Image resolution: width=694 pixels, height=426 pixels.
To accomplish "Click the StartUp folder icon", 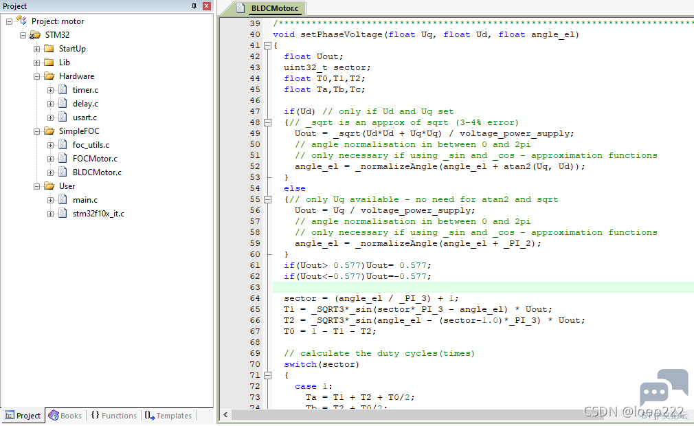I will click(x=49, y=48).
